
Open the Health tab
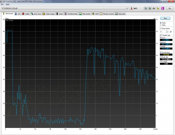(x=26, y=14)
